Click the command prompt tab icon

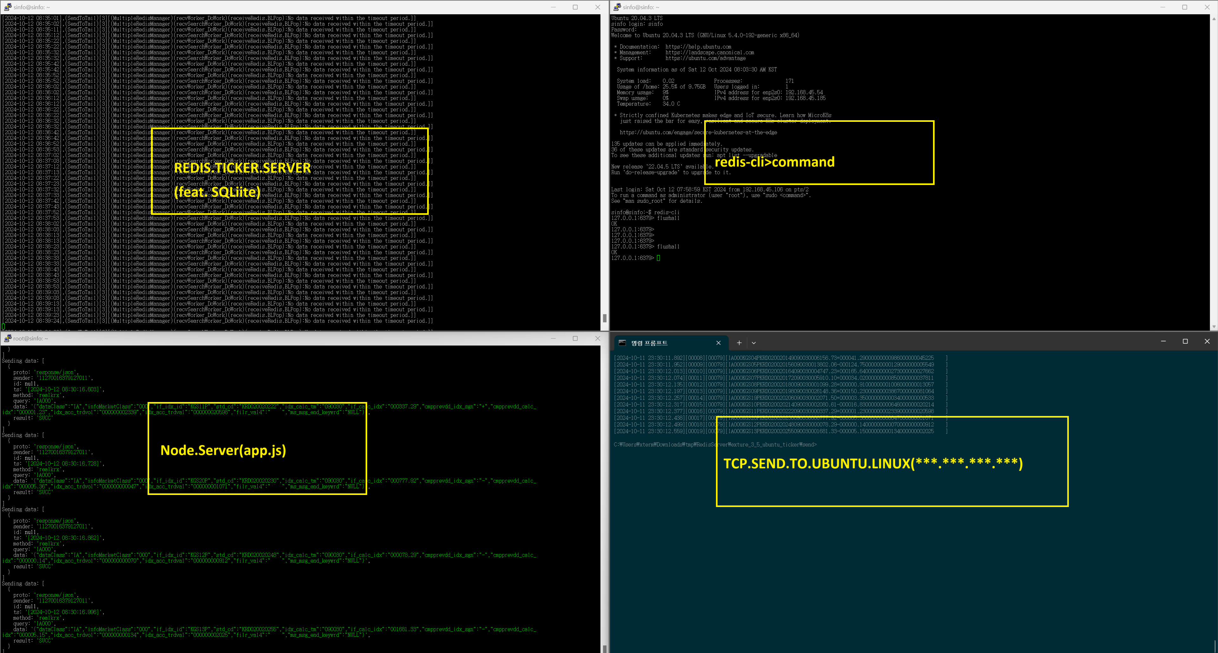point(622,343)
